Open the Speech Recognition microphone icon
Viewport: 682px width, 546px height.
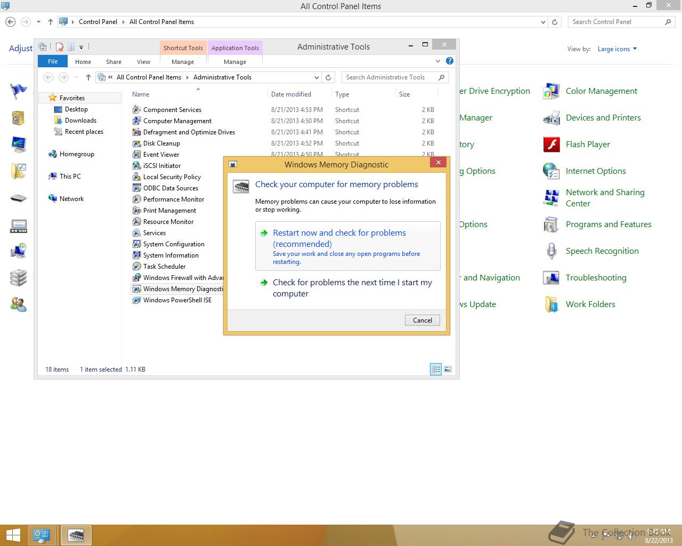551,251
